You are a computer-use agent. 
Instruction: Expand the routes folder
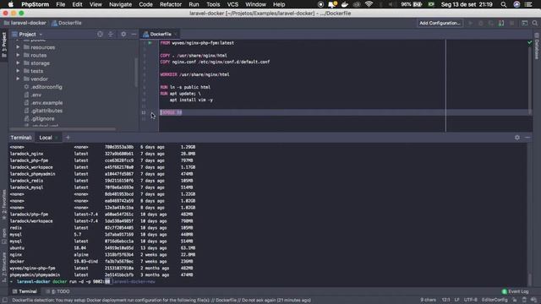pos(18,55)
